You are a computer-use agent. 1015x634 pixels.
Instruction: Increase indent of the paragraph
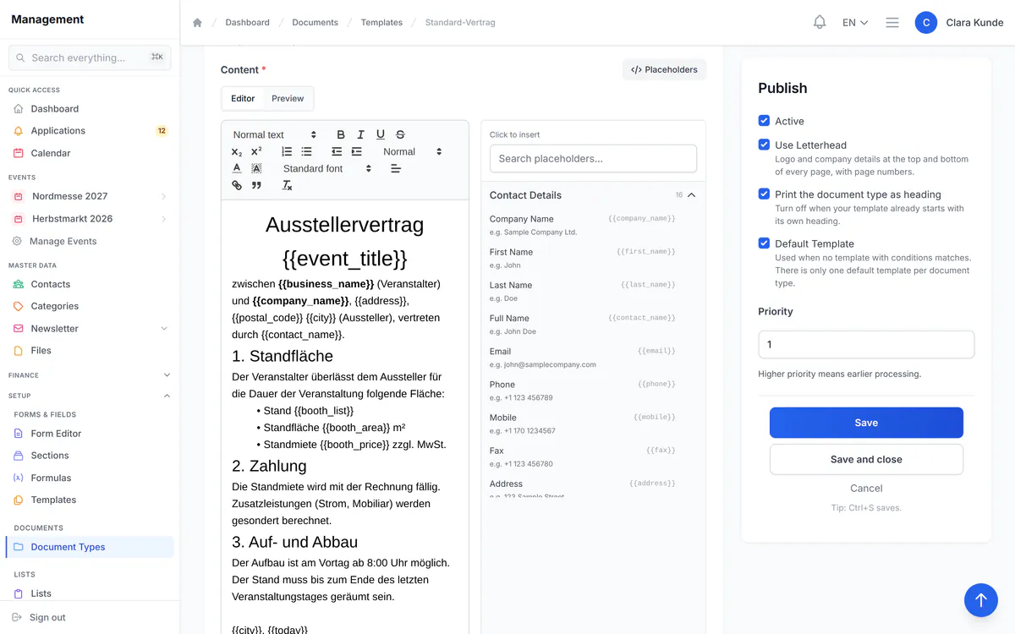[356, 151]
